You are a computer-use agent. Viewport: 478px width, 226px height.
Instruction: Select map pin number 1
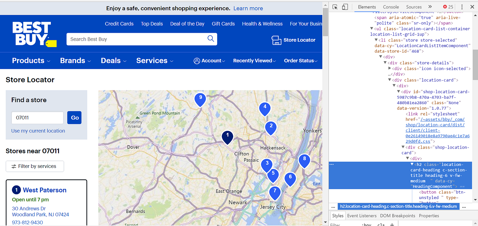coord(227,137)
